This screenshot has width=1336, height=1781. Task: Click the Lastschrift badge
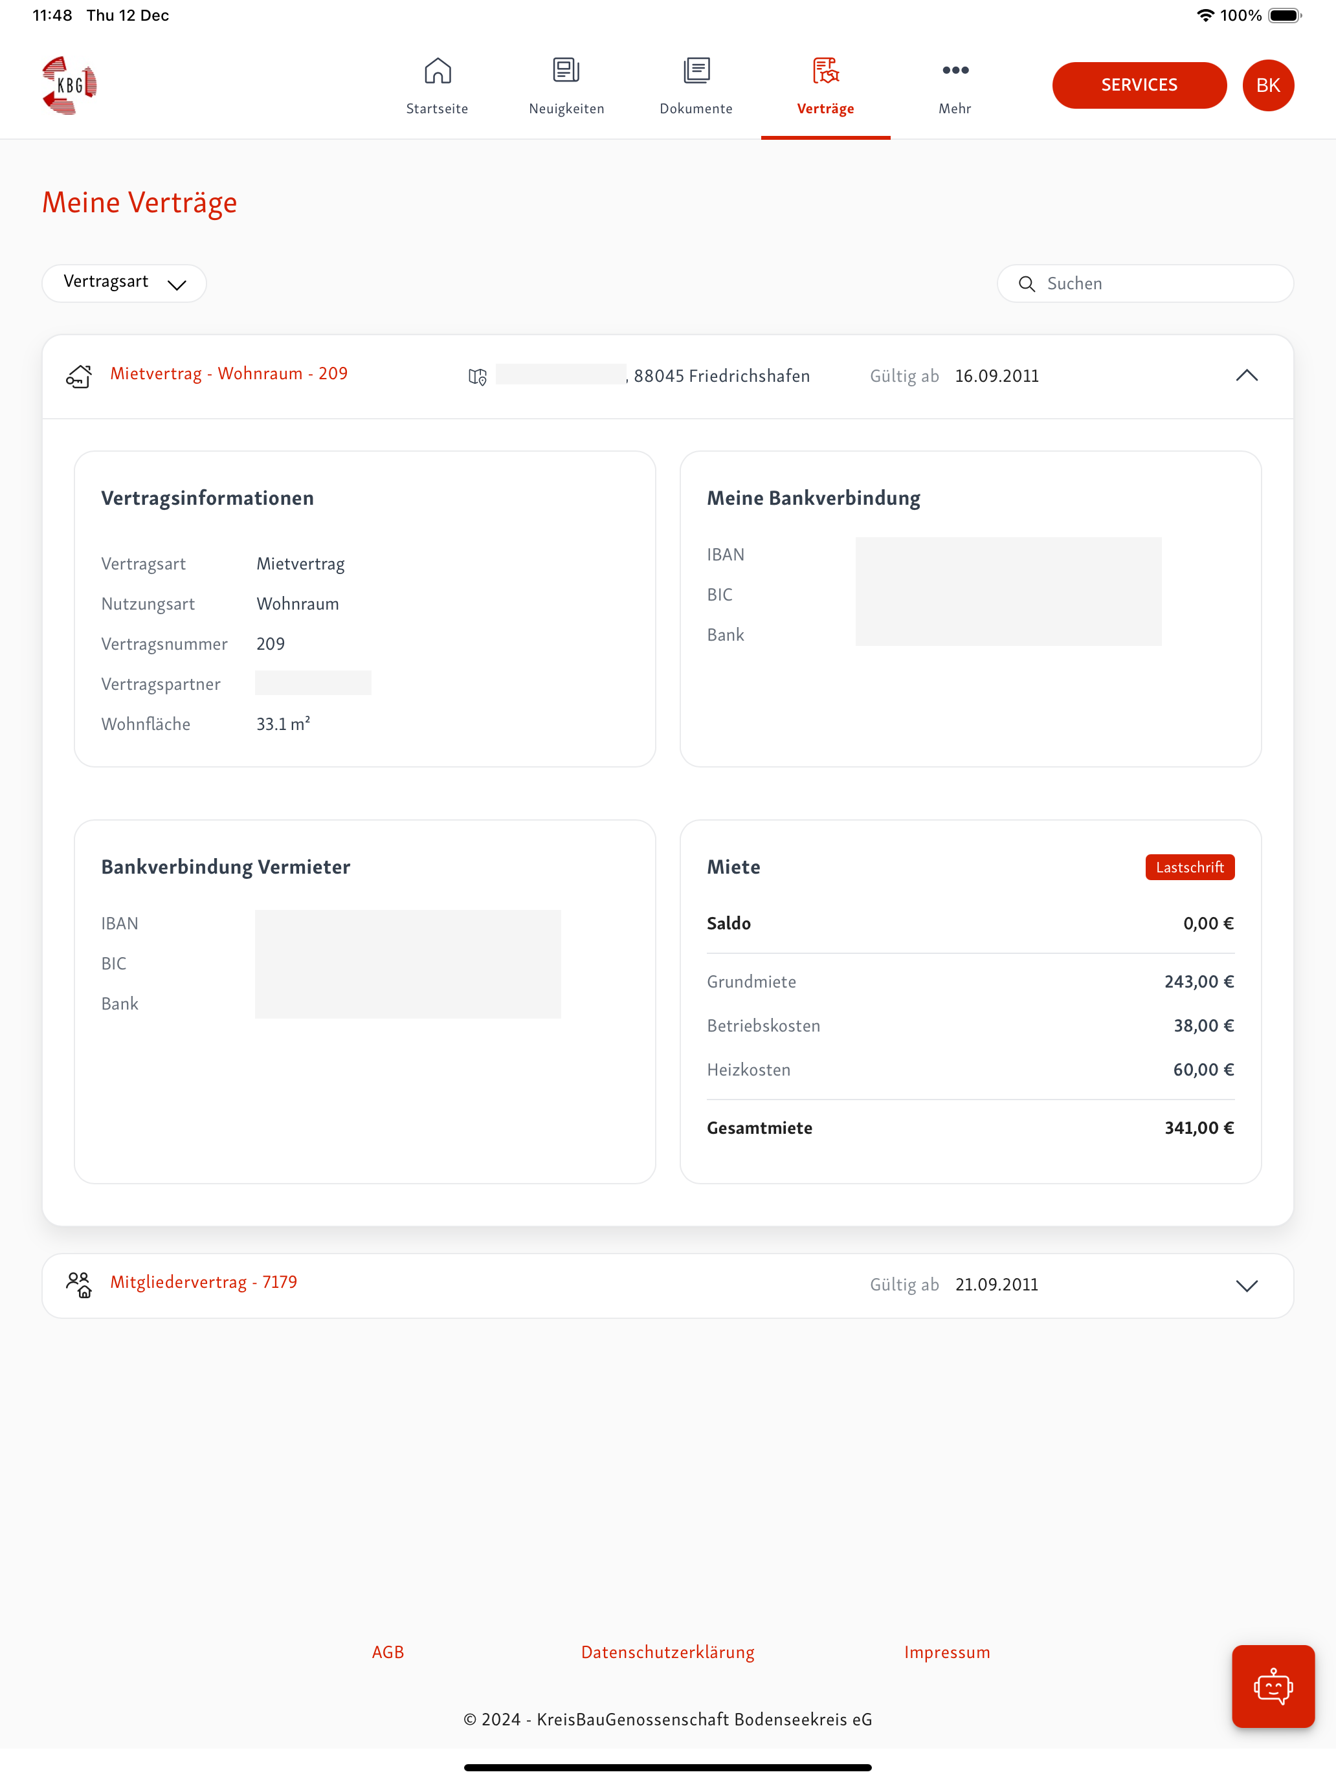pyautogui.click(x=1190, y=867)
